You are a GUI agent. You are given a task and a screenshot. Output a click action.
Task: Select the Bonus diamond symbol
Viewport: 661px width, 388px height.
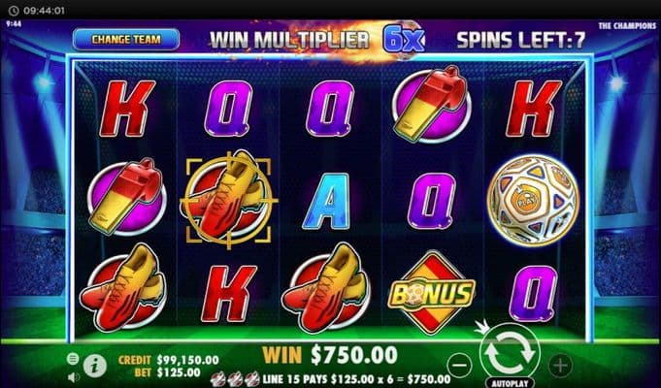tap(431, 293)
